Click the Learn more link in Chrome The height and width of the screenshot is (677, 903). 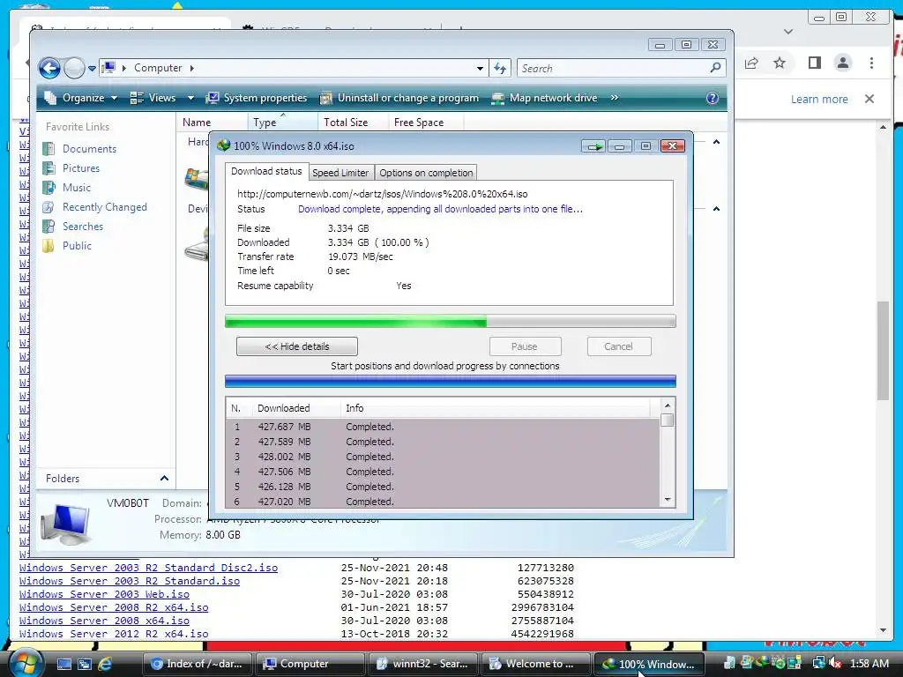click(819, 99)
